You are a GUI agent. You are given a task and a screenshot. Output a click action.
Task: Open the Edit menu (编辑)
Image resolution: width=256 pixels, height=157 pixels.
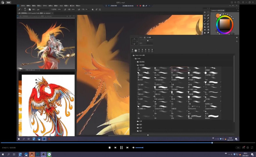[x=28, y=6]
